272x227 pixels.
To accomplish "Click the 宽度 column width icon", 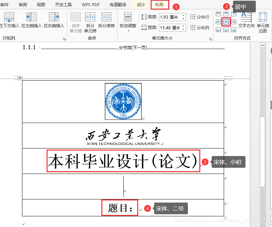I will coord(144,28).
